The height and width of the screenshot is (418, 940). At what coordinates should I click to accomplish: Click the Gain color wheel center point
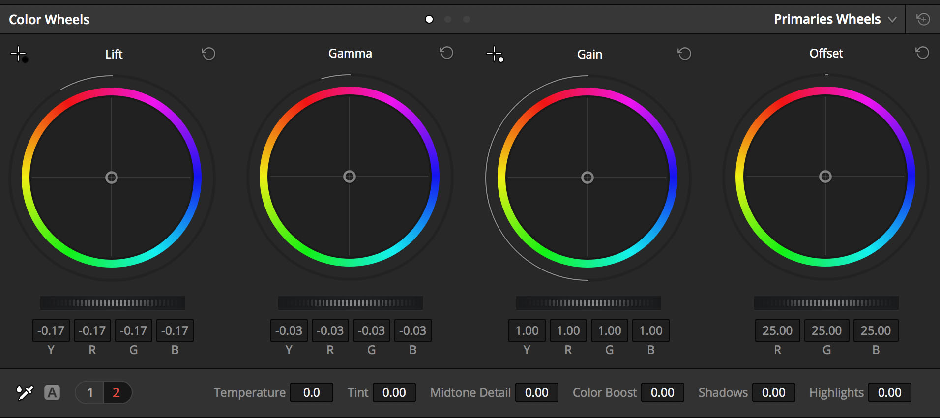coord(587,178)
